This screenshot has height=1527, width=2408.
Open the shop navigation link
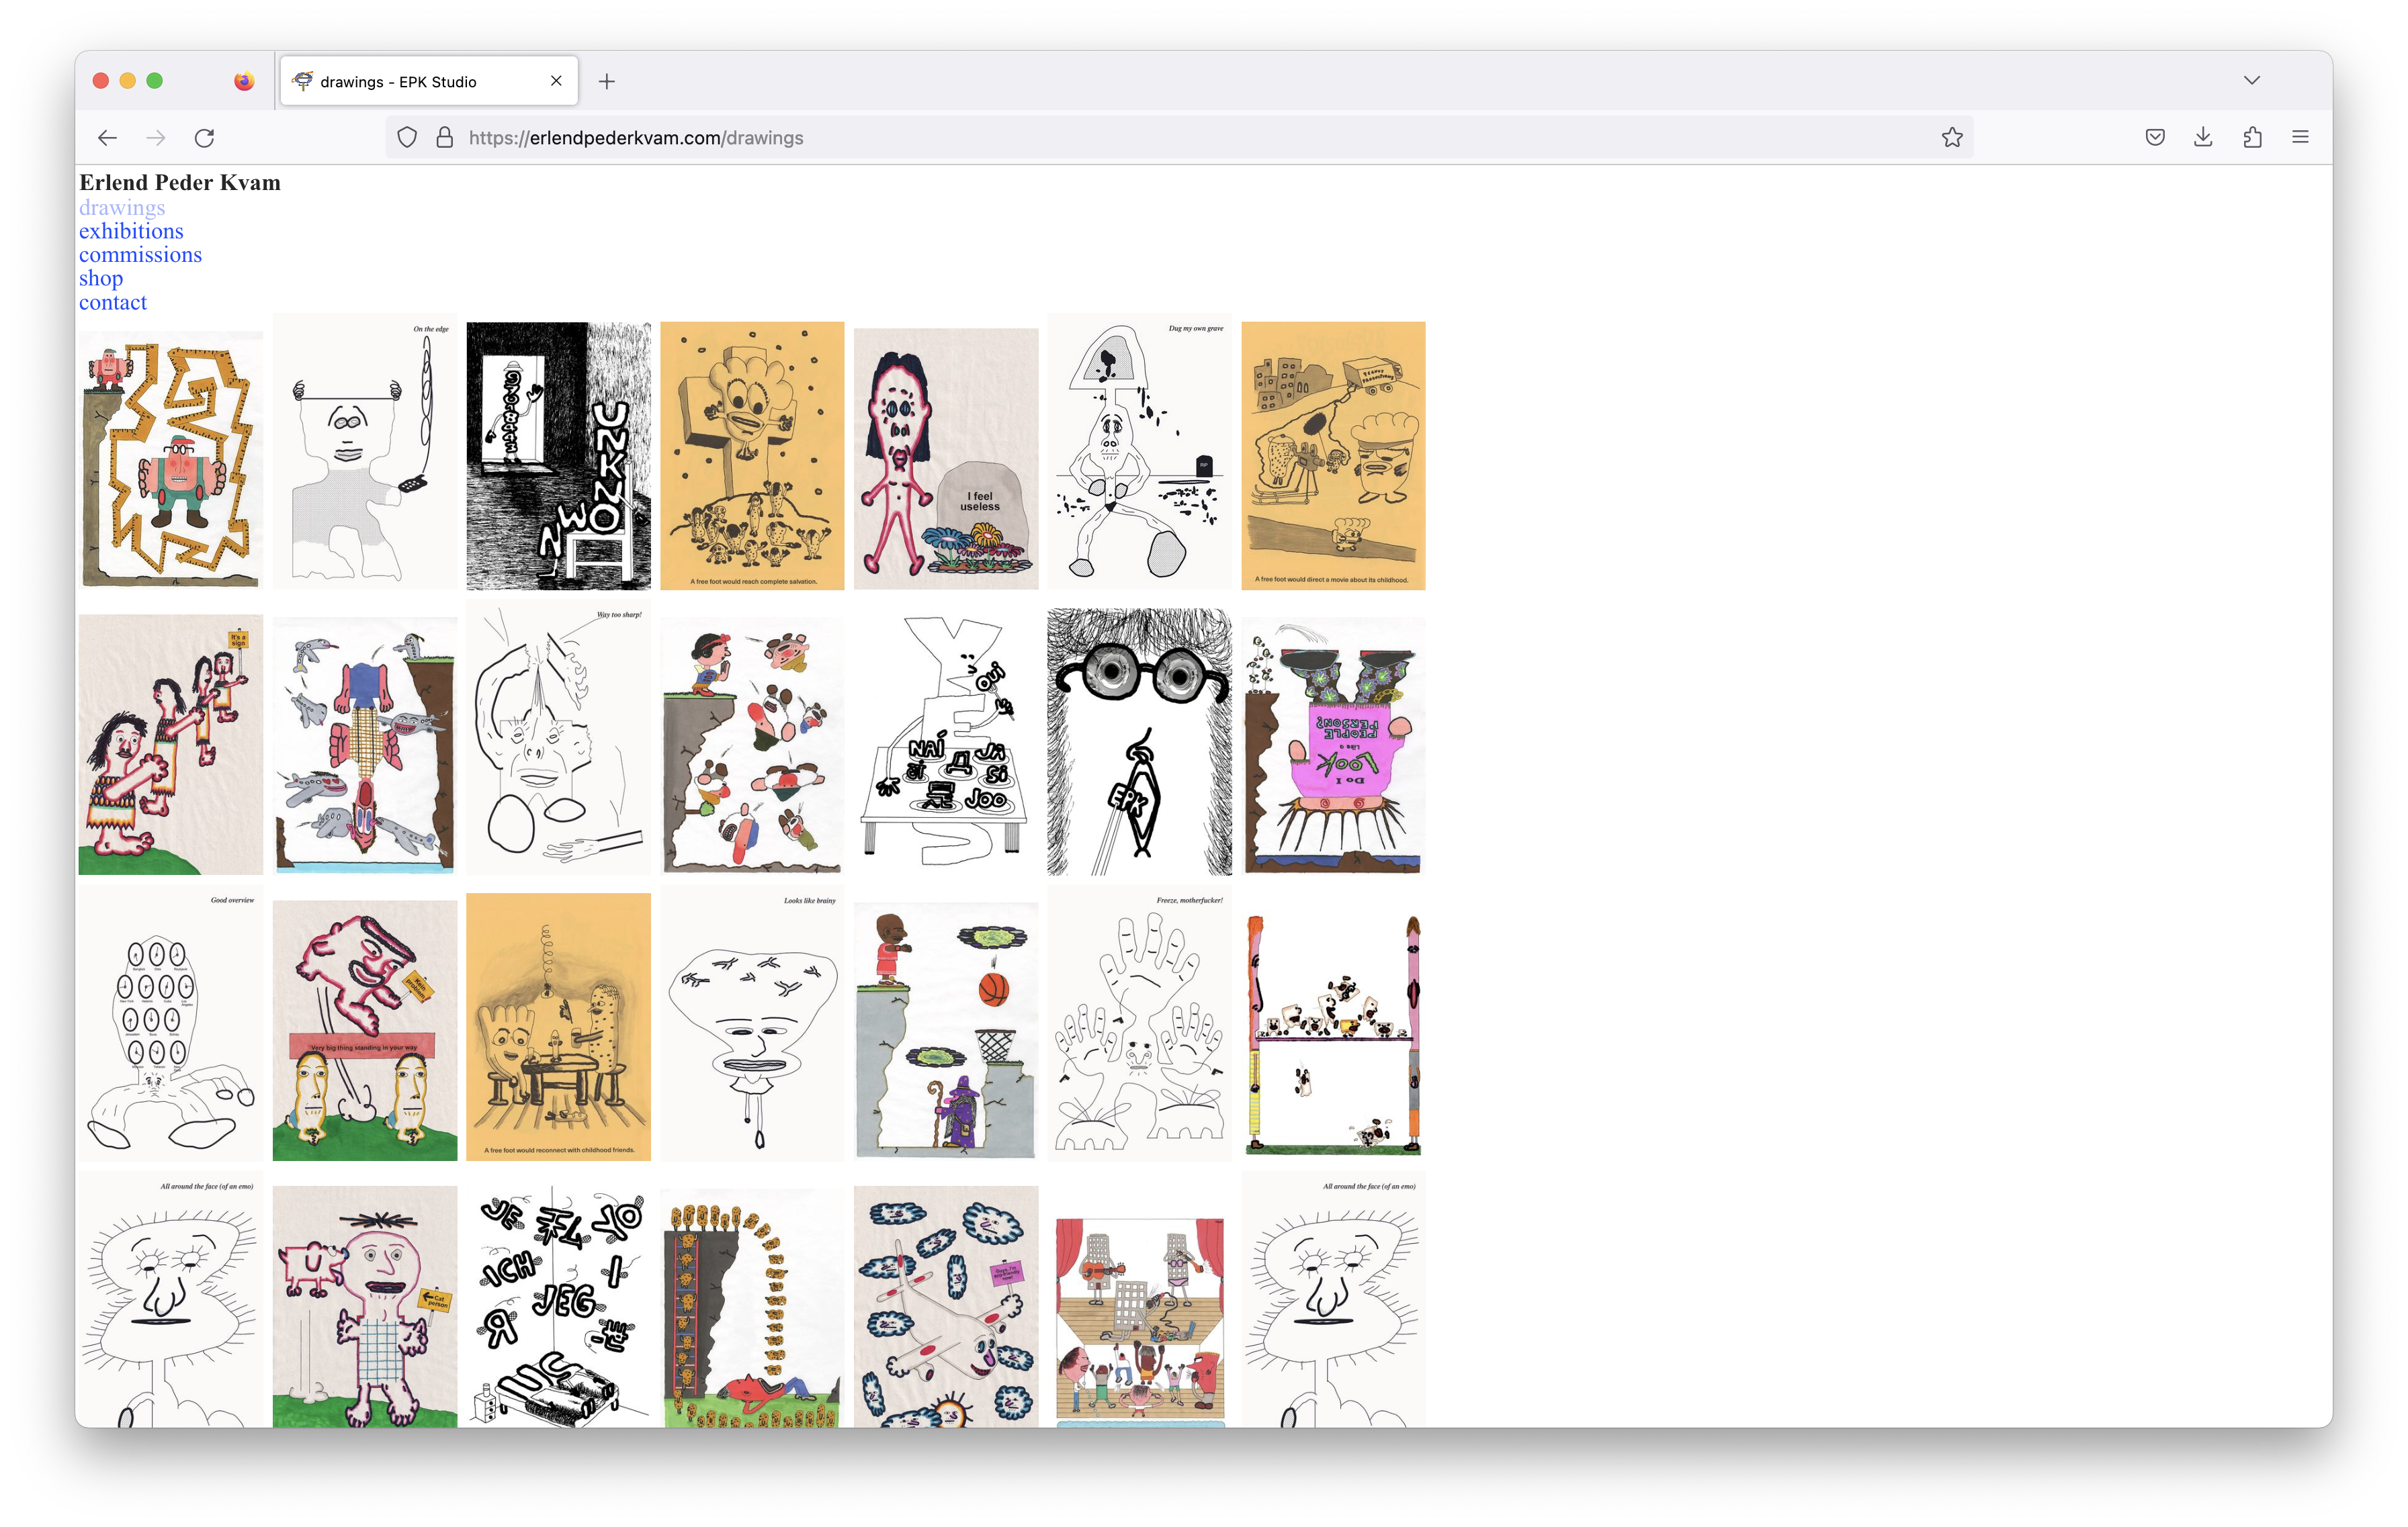click(101, 279)
